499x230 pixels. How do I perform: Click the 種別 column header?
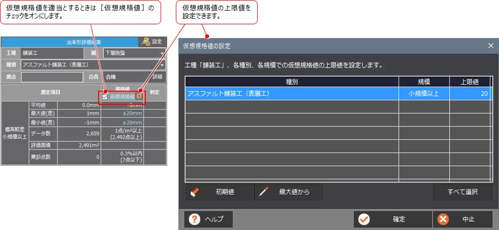click(x=292, y=82)
